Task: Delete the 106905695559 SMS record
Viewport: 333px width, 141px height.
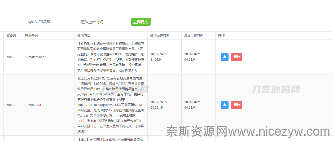Action: (x=237, y=57)
